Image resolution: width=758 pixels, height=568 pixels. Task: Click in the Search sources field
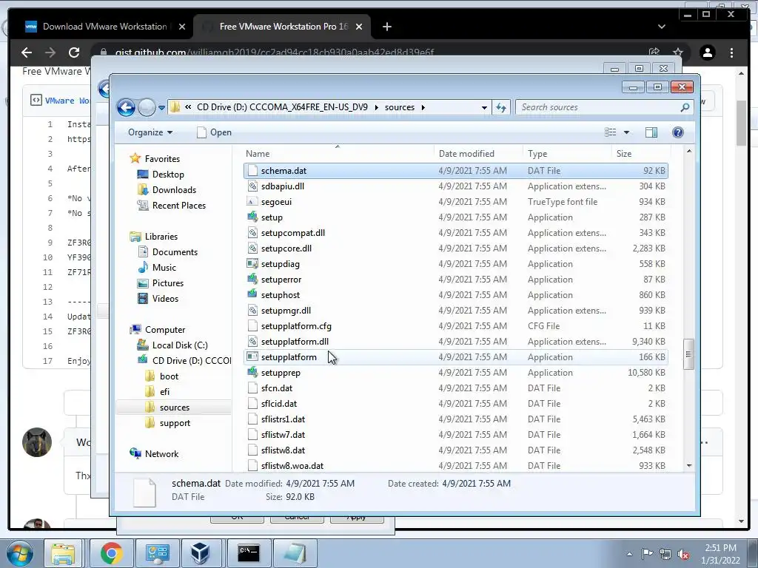[x=604, y=107]
